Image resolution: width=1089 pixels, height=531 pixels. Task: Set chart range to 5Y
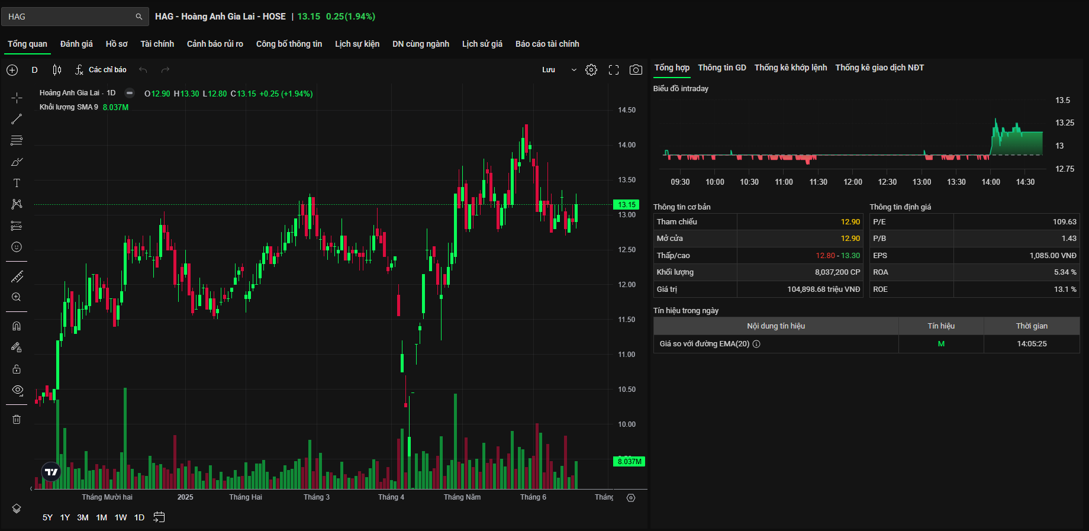point(47,517)
